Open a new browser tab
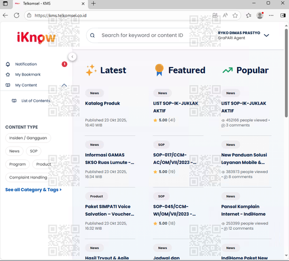The image size is (289, 261). point(94,3)
